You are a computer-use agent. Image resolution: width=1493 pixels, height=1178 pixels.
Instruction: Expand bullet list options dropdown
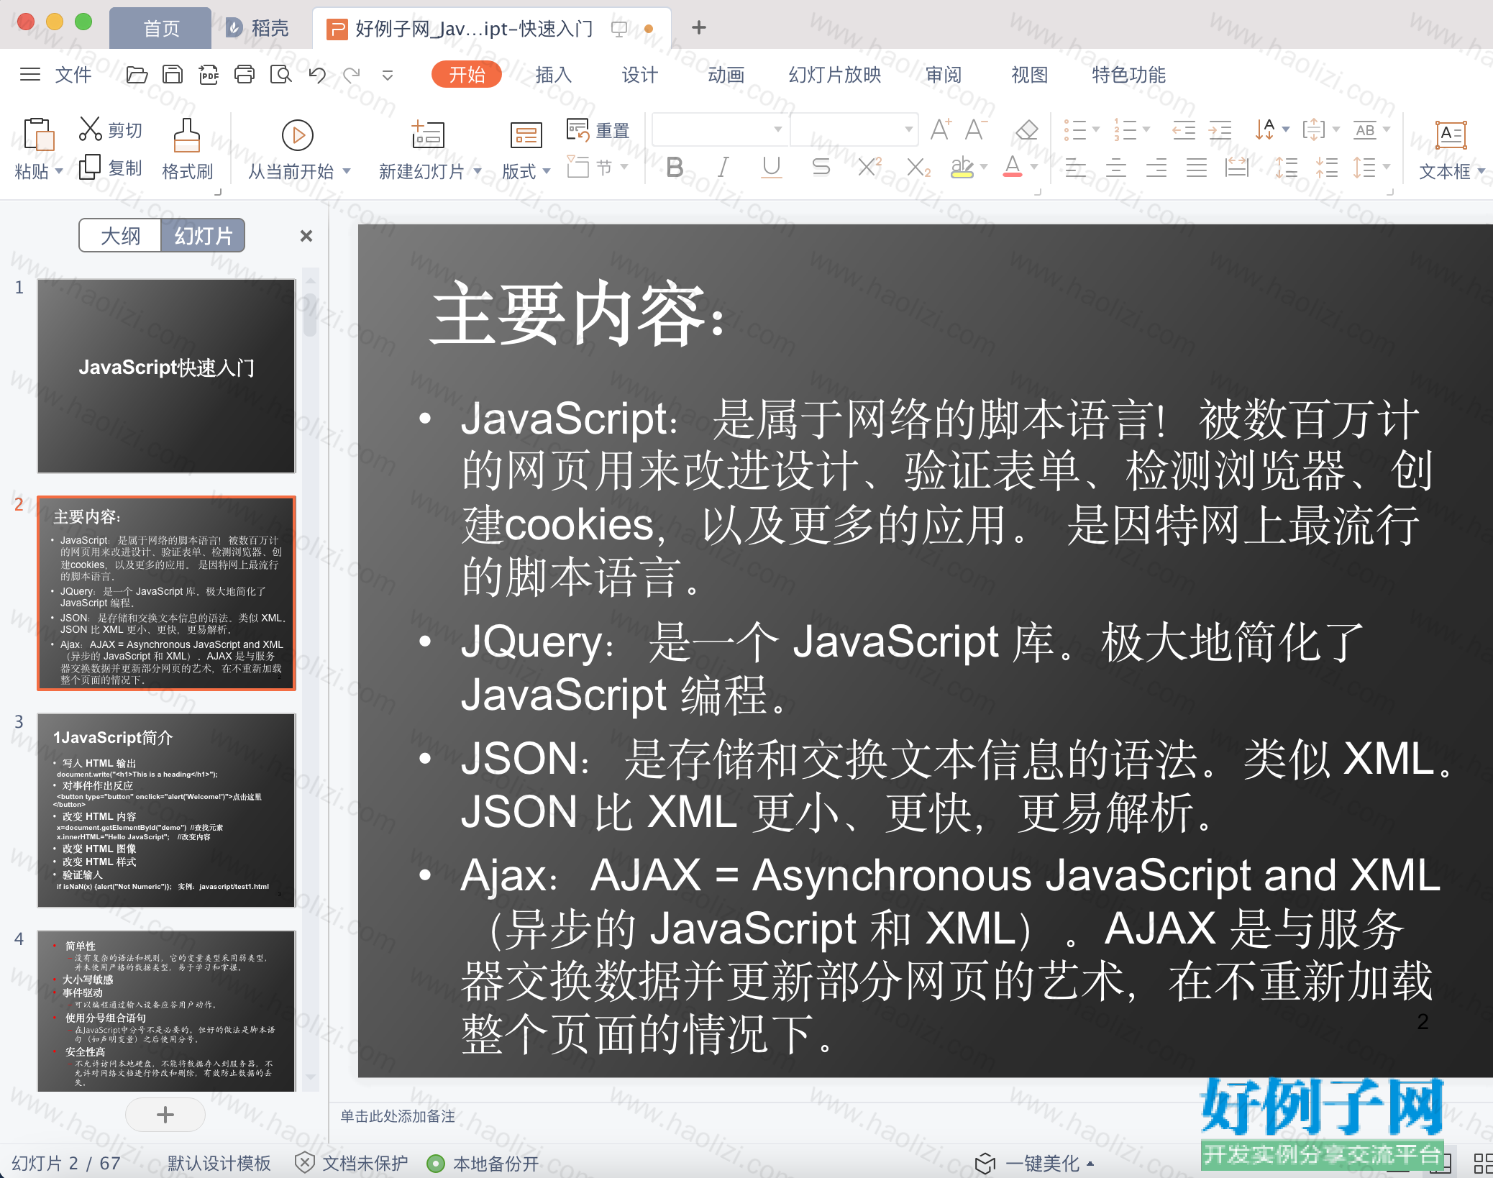tap(1096, 129)
